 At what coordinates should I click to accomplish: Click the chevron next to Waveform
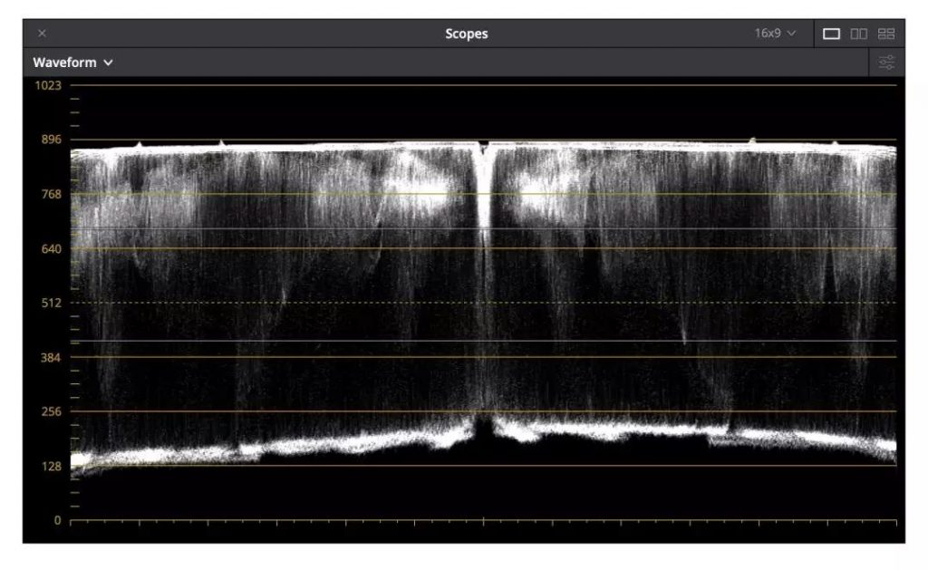pyautogui.click(x=109, y=63)
